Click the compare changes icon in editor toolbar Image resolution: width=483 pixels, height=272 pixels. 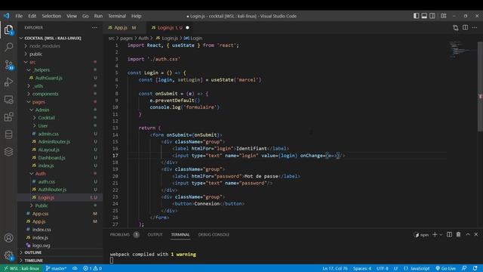coord(456,28)
